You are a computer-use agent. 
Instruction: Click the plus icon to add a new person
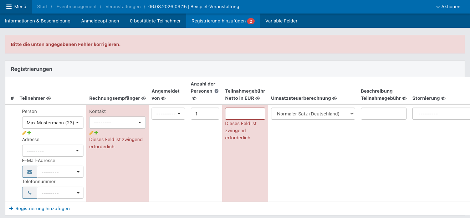pyautogui.click(x=29, y=133)
